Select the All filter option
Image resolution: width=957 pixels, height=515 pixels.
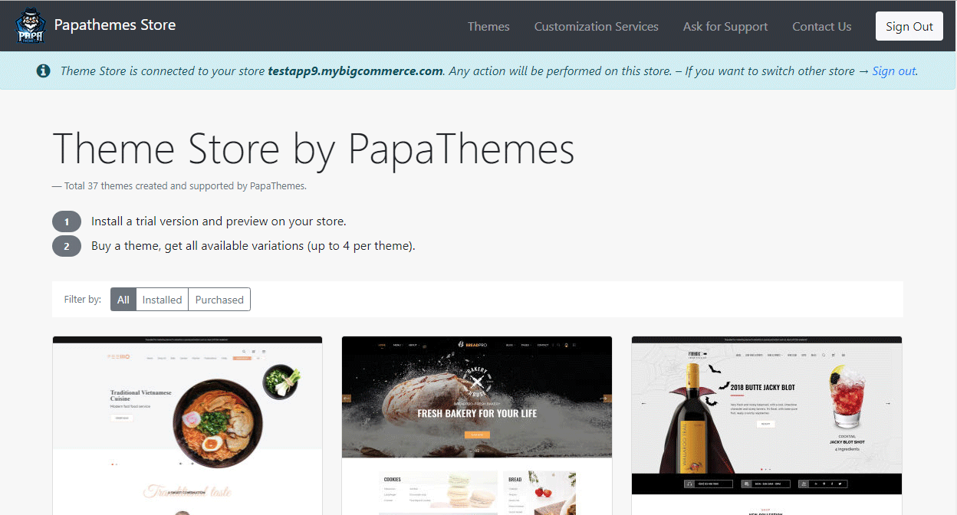[x=123, y=300]
